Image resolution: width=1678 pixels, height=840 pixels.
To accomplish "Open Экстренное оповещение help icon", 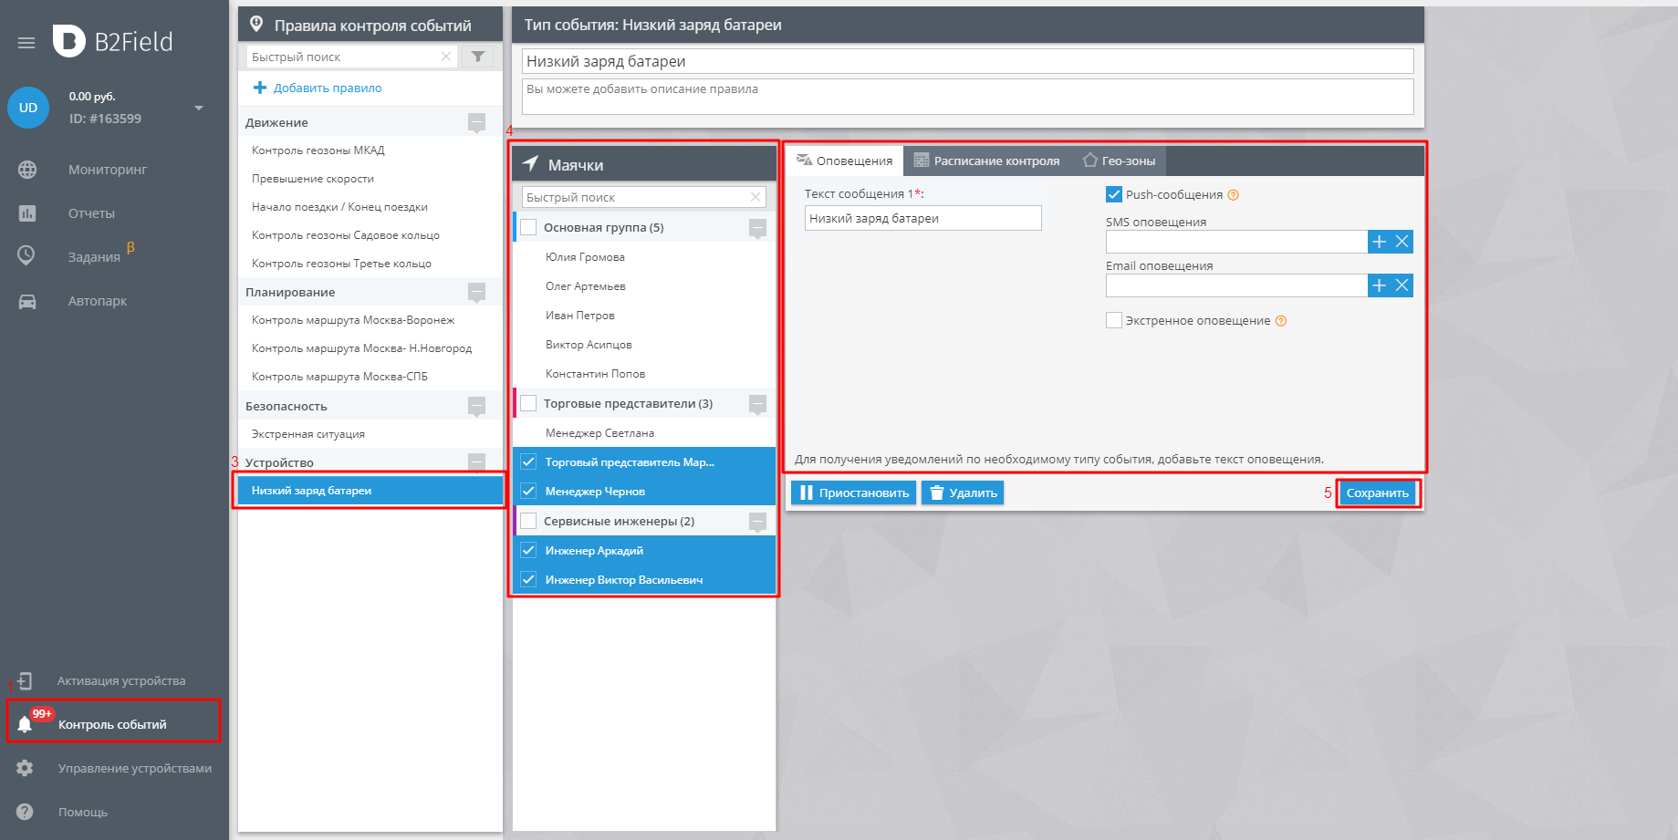I will coord(1280,321).
